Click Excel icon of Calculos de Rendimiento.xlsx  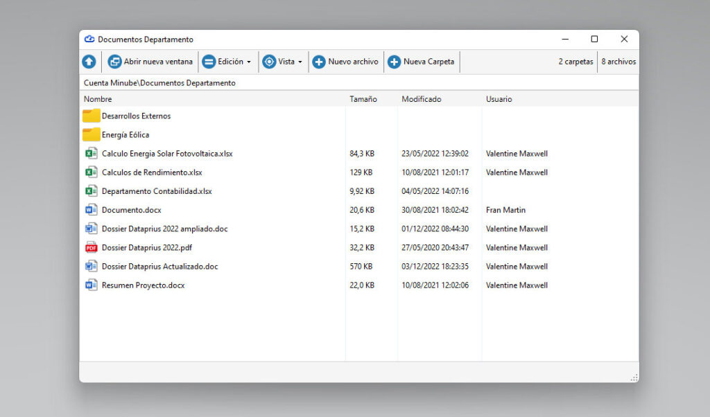tap(91, 172)
